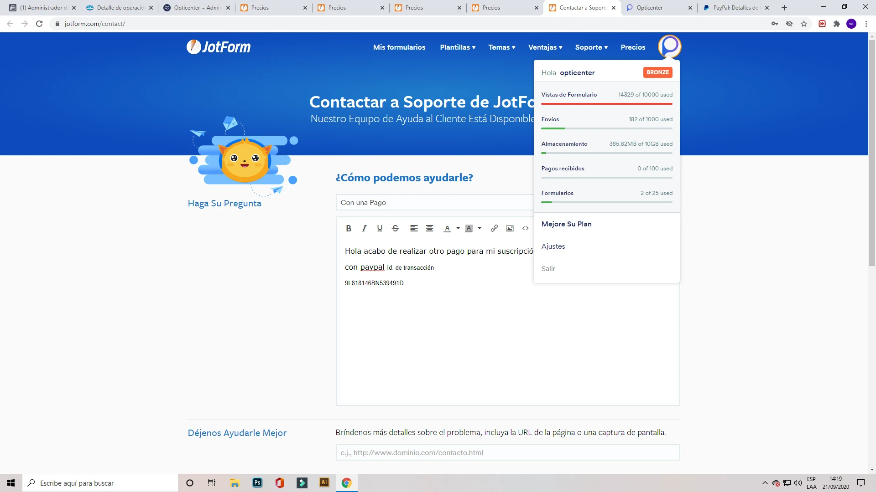Select the align left icon

tap(414, 228)
